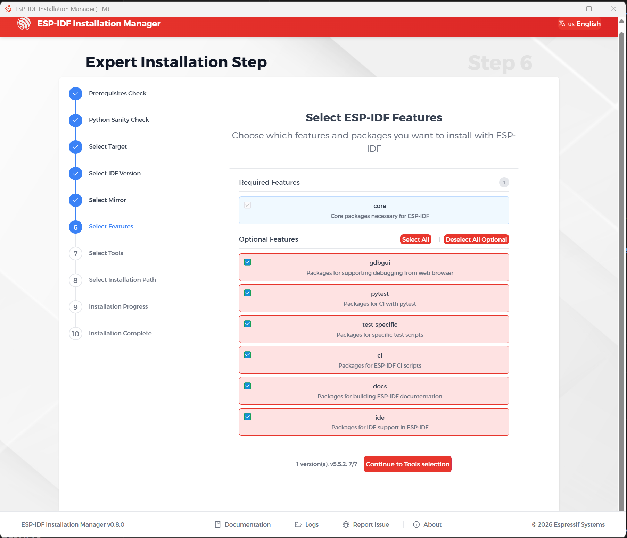This screenshot has width=627, height=538.
Task: Continue to Tools selection
Action: 407,464
